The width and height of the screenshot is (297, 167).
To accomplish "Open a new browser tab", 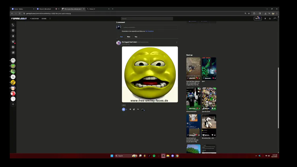I will pyautogui.click(x=113, y=9).
